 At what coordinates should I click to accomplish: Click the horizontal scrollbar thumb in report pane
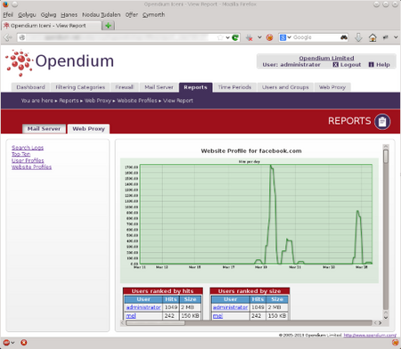155,323
